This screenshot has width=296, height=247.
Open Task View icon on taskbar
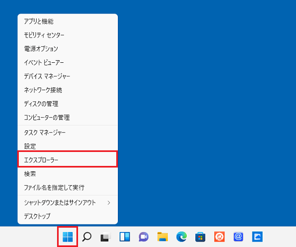(105, 237)
